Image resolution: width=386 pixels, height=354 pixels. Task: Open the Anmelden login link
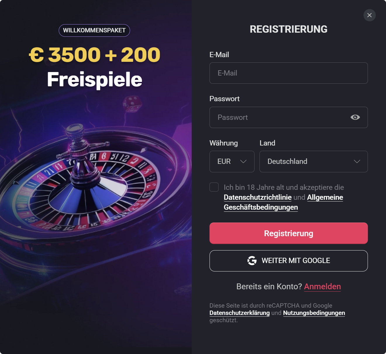pos(323,287)
